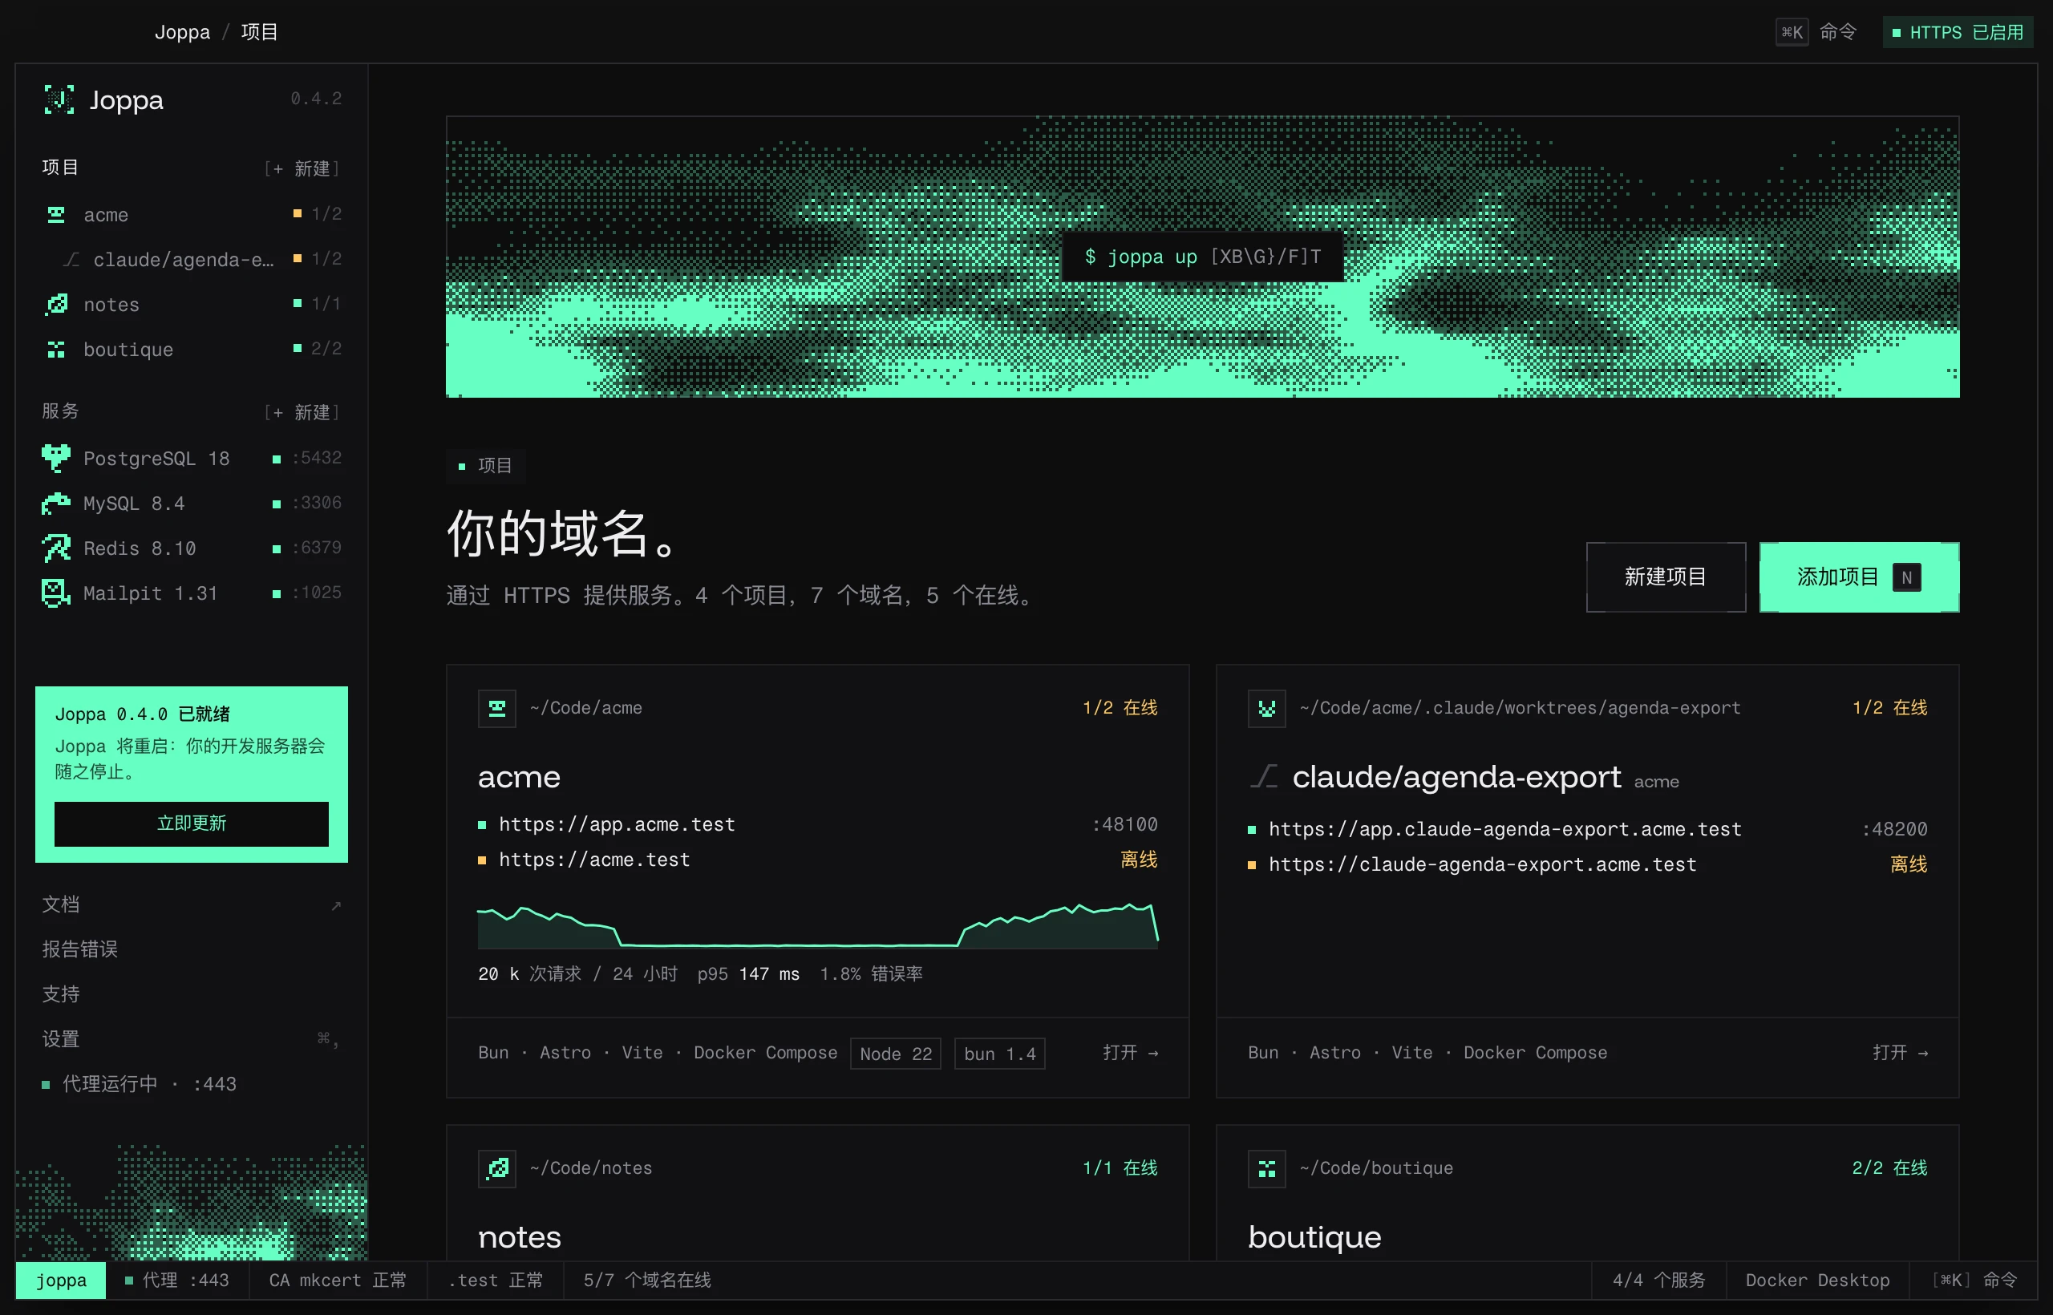
Task: Click the acme card's project icon
Action: tap(497, 708)
